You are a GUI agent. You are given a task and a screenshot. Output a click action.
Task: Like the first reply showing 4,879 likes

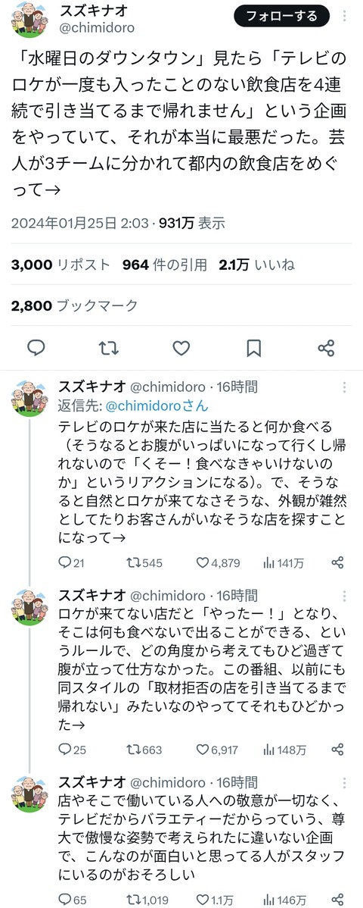tap(217, 562)
